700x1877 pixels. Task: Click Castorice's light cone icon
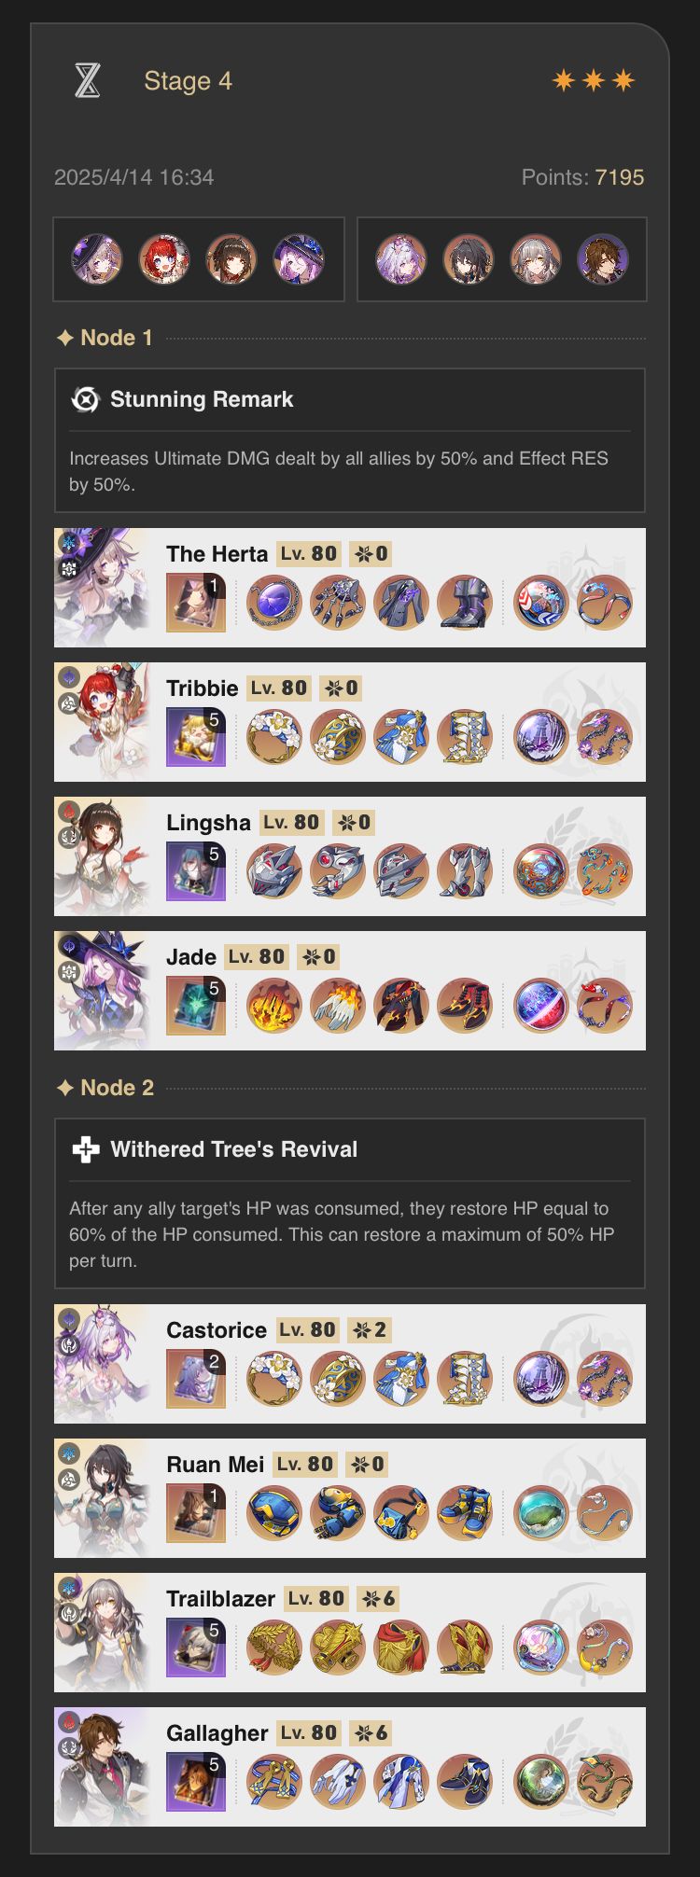pyautogui.click(x=196, y=1378)
